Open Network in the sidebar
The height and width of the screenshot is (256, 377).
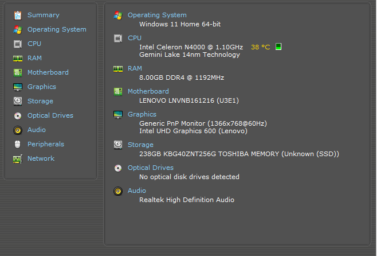[x=41, y=158]
